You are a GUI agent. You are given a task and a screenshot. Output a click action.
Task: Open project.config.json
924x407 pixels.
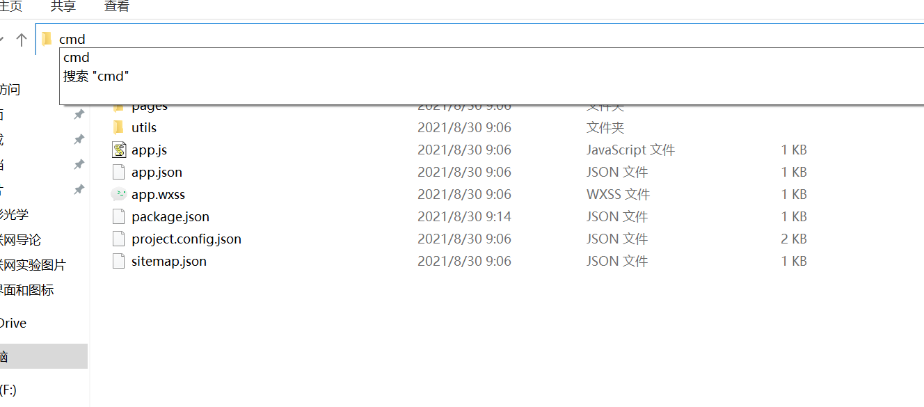186,239
